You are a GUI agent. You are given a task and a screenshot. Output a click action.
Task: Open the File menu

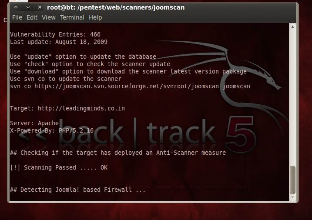point(17,17)
